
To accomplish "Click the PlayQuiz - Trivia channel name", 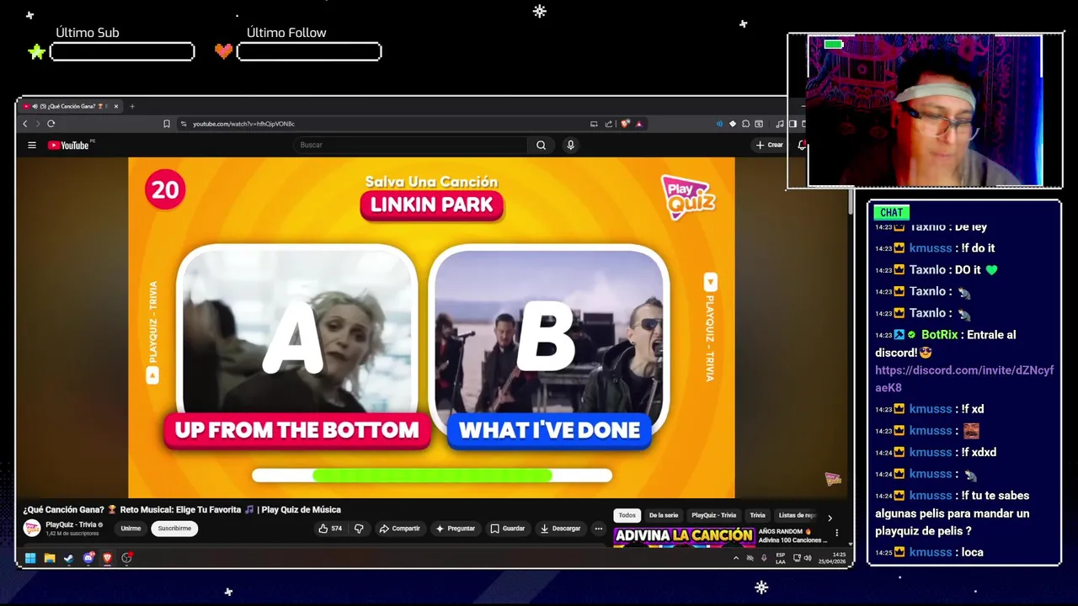I will [71, 524].
